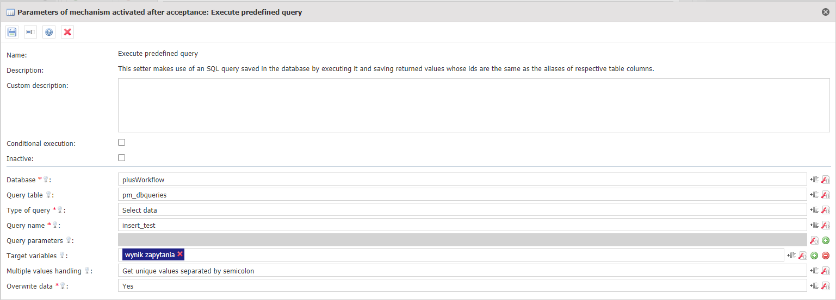The height and width of the screenshot is (300, 836).
Task: Enable the Conditional execution checkbox
Action: pos(121,143)
